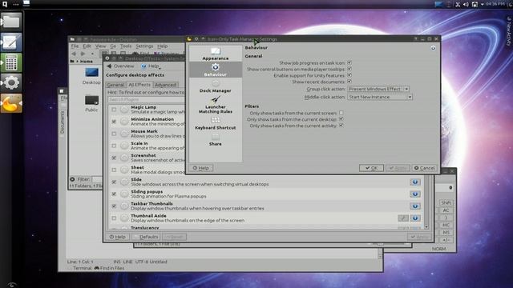Enable Thumbnail Aside effect checkbox
Image resolution: width=513 pixels, height=288 pixels.
click(114, 218)
